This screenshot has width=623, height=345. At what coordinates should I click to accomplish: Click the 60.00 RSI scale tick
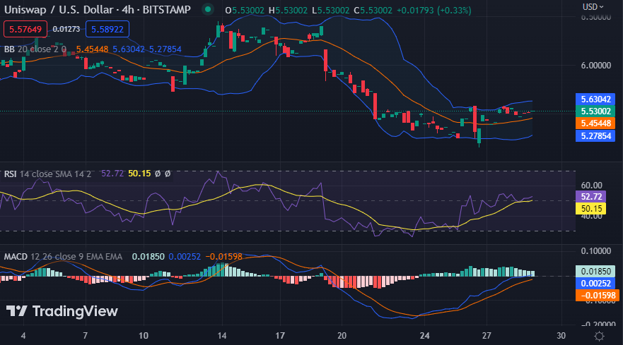[592, 185]
